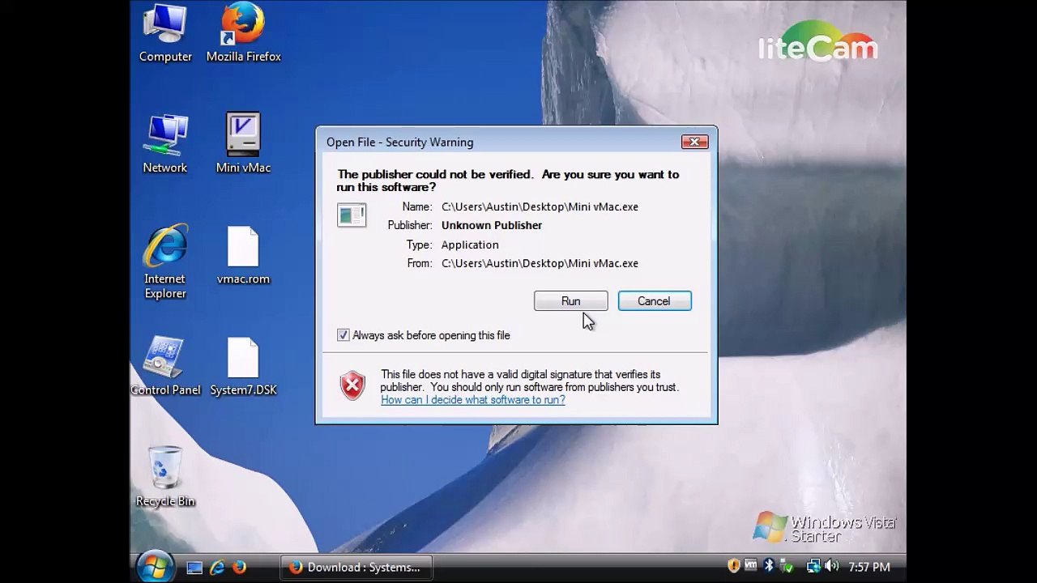
Task: Uncheck Always ask before opening this file
Action: click(344, 335)
